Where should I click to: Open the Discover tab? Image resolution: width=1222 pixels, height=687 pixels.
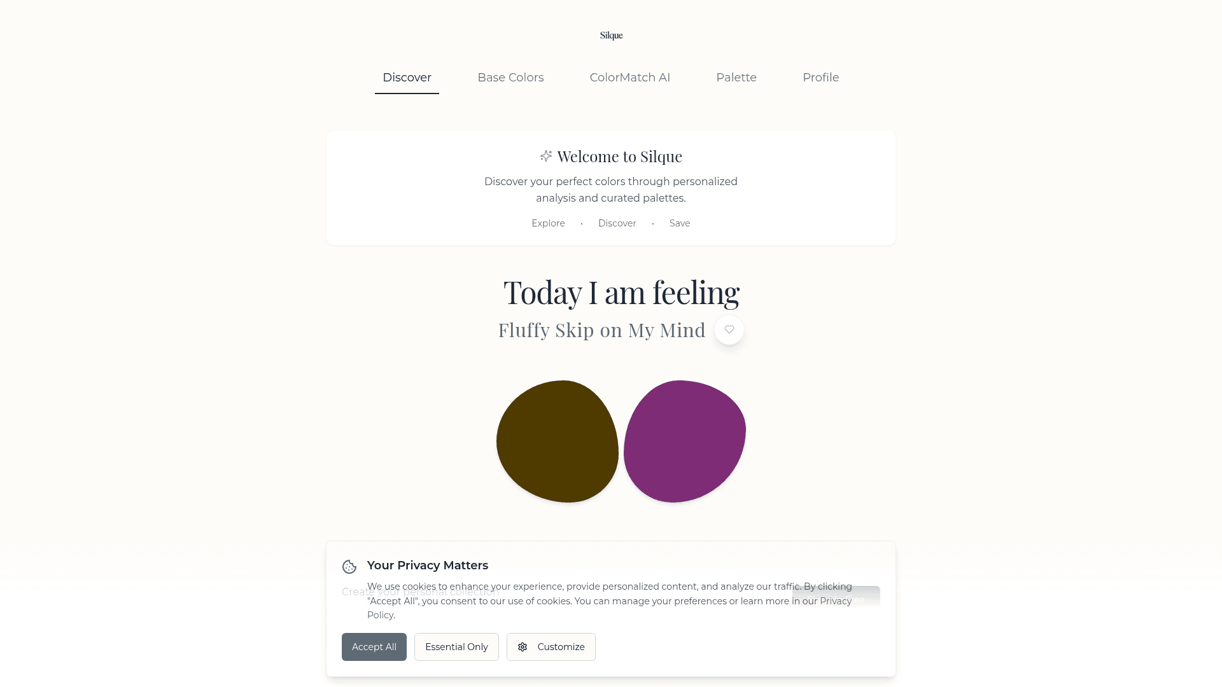point(407,78)
